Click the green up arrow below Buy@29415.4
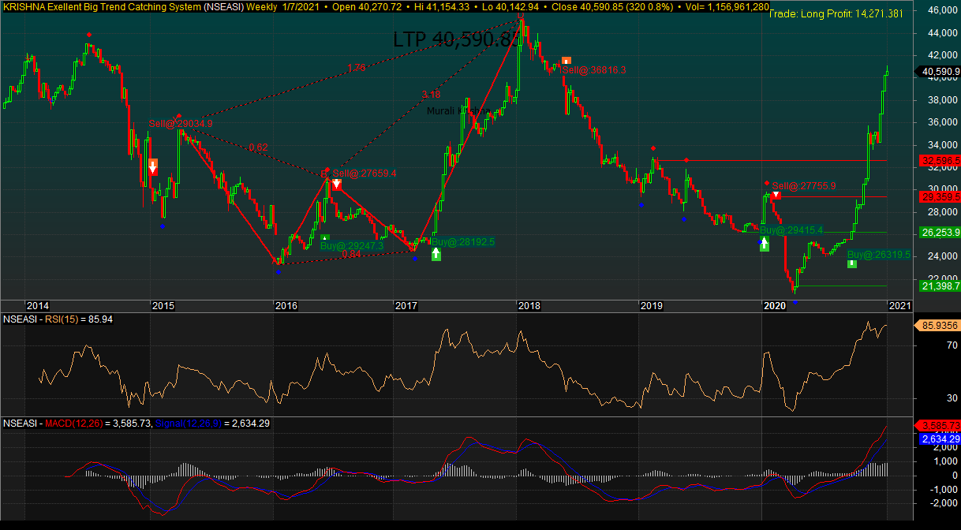The image size is (961, 530). point(764,244)
